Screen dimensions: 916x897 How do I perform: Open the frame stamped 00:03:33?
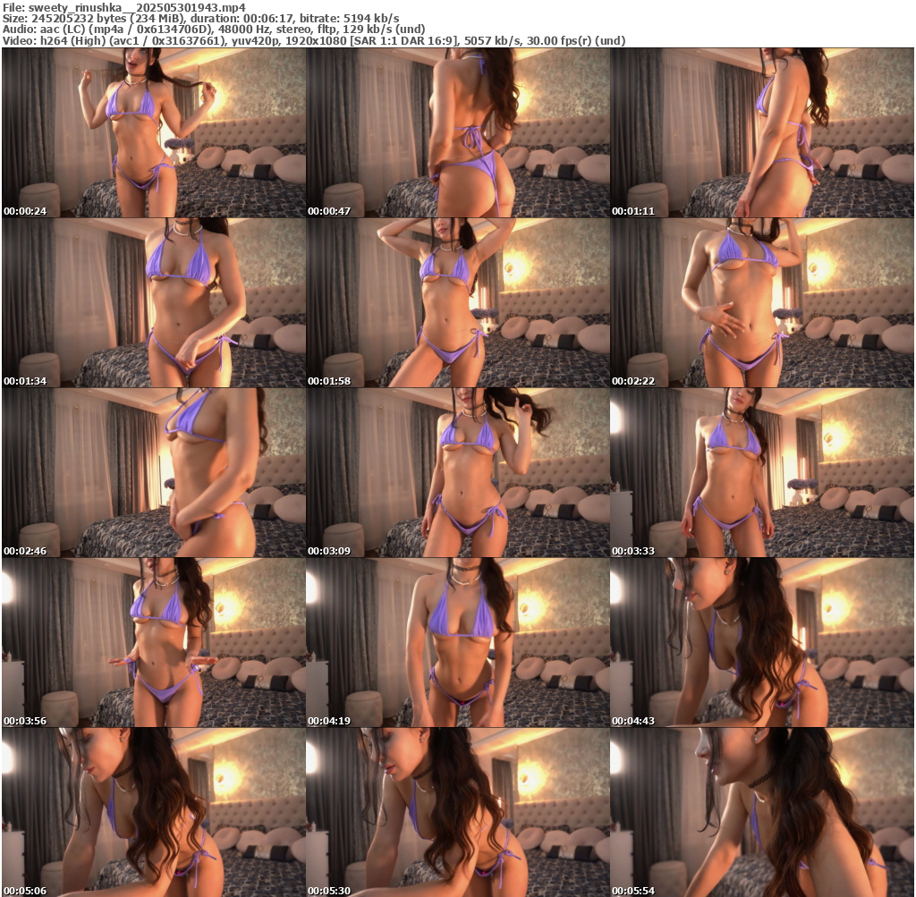pos(762,472)
